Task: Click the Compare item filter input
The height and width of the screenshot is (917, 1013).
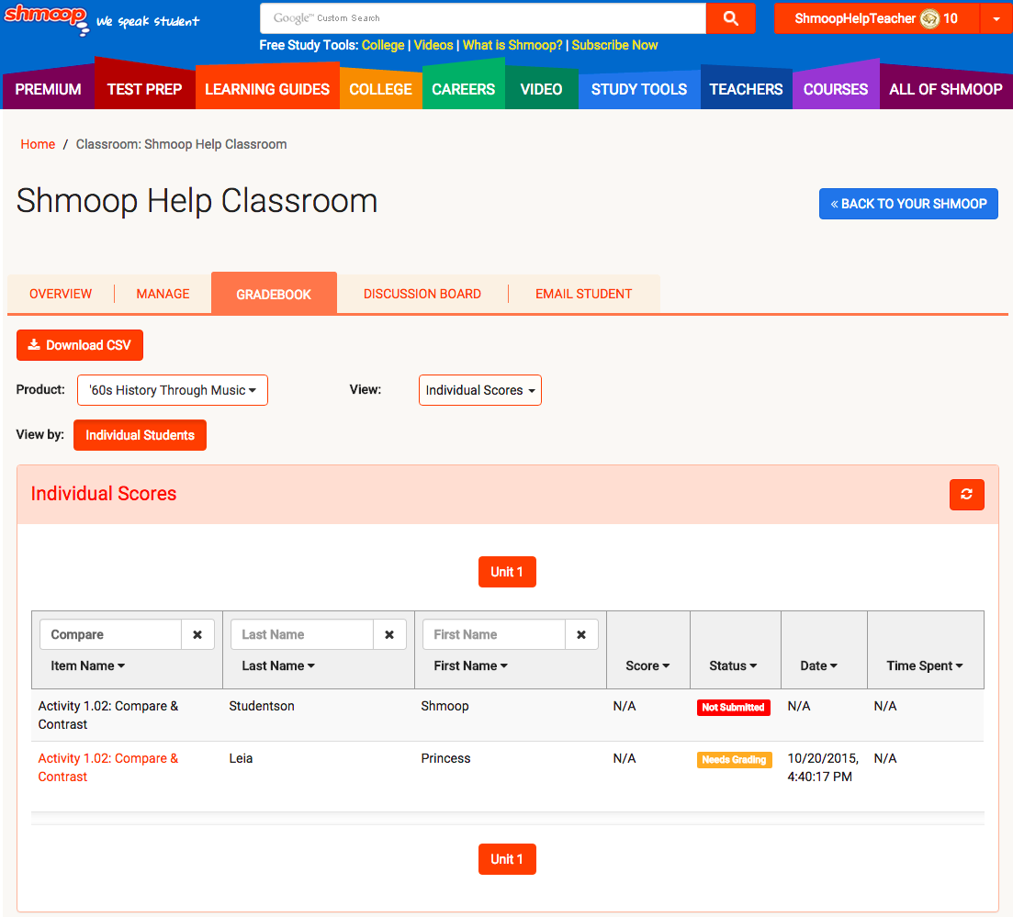Action: [x=110, y=635]
